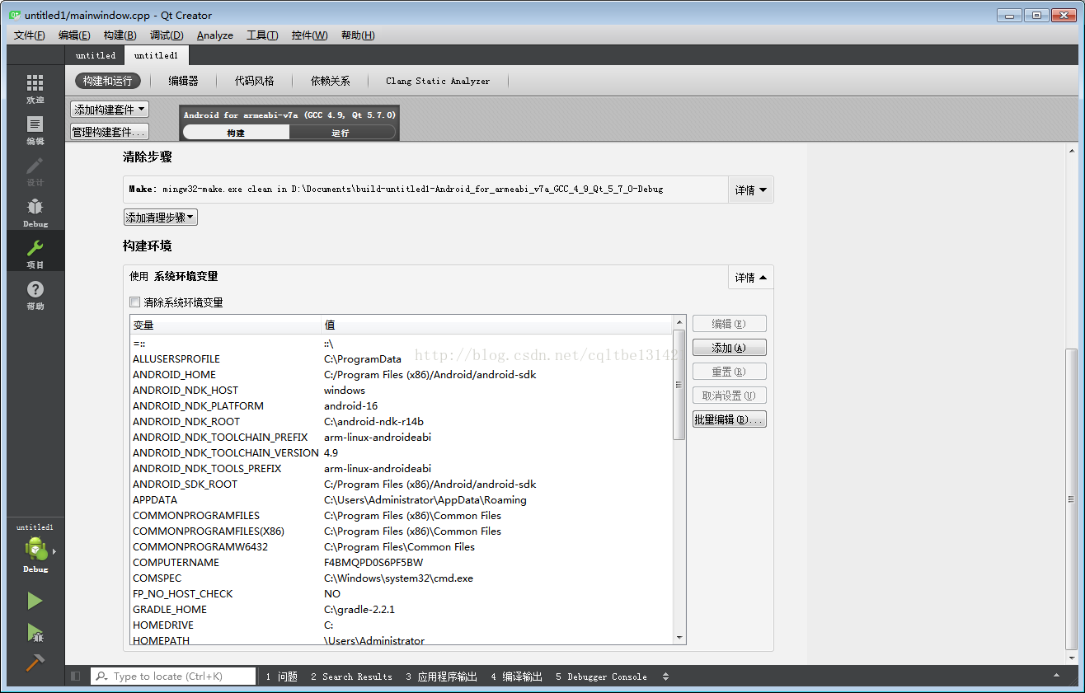1085x693 pixels.
Task: Select GRADLE_HOME variable row
Action: coord(402,609)
